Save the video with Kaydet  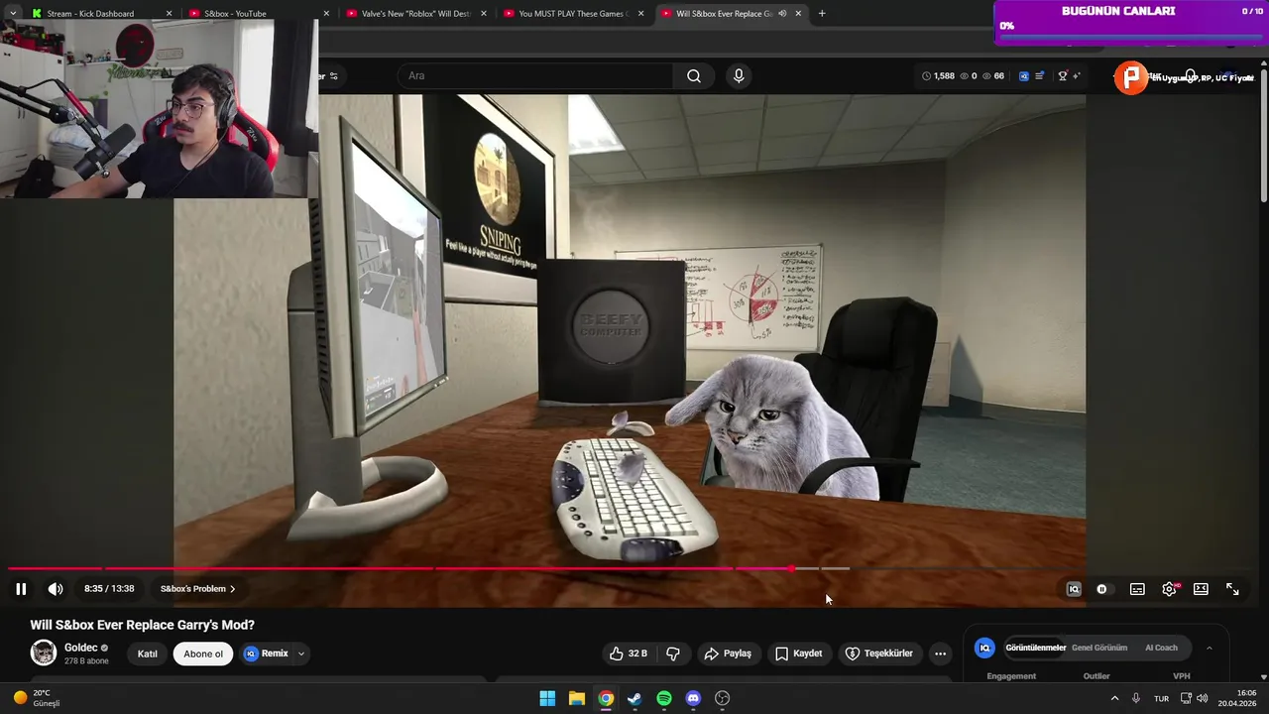[x=798, y=654]
